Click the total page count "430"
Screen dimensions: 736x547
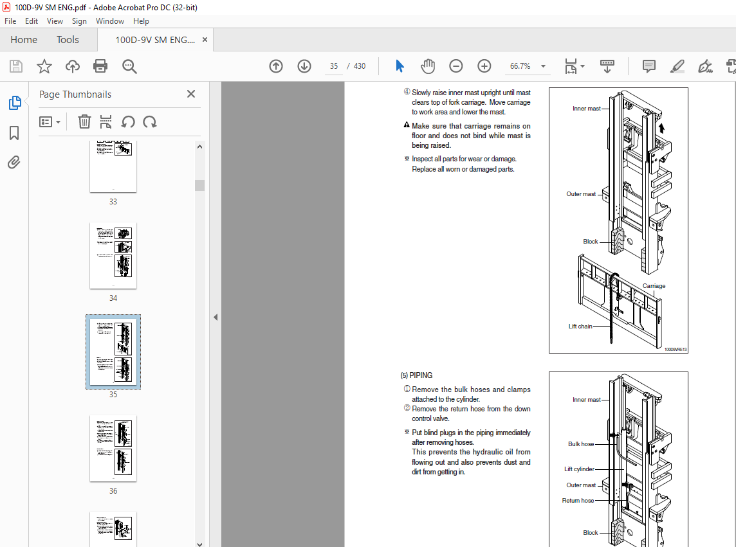coord(360,66)
